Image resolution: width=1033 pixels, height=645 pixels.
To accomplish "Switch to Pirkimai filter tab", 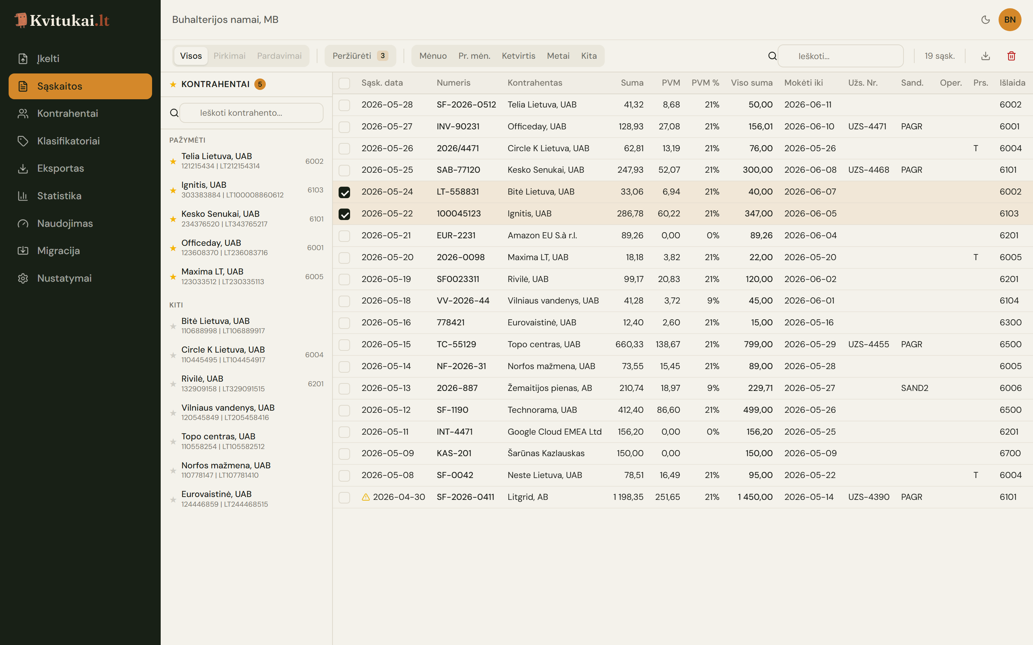I will coord(229,56).
